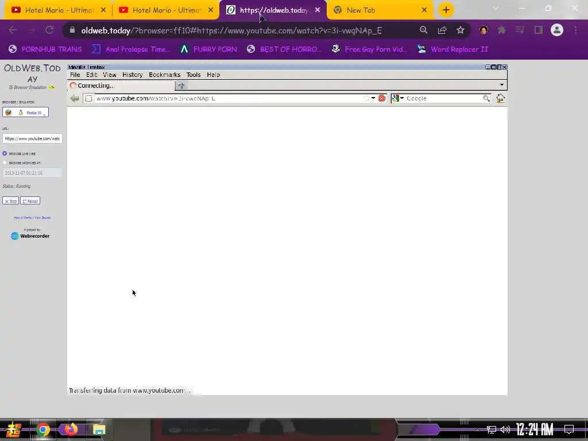Open File Explorer from the taskbar
588x441 pixels.
(x=99, y=430)
